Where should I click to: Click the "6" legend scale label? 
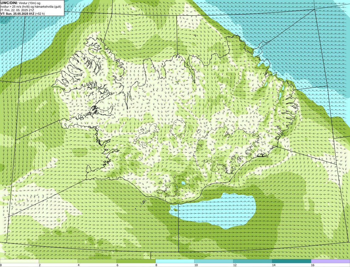pyautogui.click(x=118, y=265)
